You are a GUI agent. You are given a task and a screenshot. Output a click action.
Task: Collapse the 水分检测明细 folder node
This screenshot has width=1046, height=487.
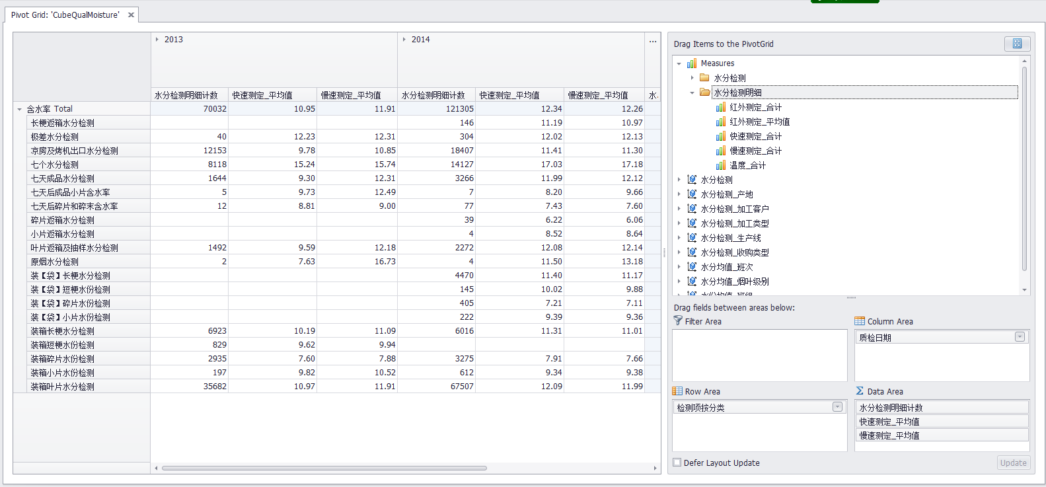point(692,93)
